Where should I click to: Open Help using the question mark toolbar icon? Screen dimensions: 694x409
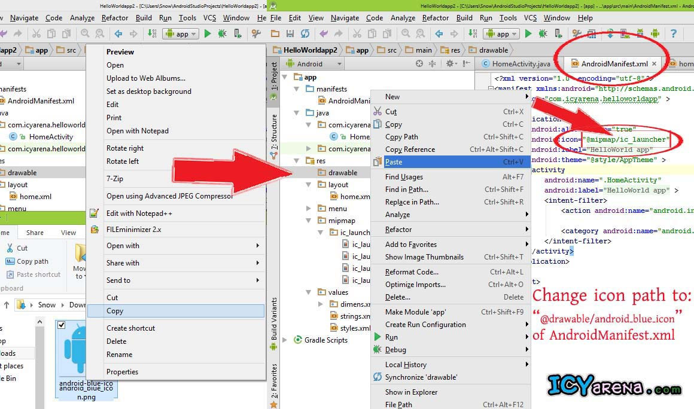pyautogui.click(x=674, y=33)
